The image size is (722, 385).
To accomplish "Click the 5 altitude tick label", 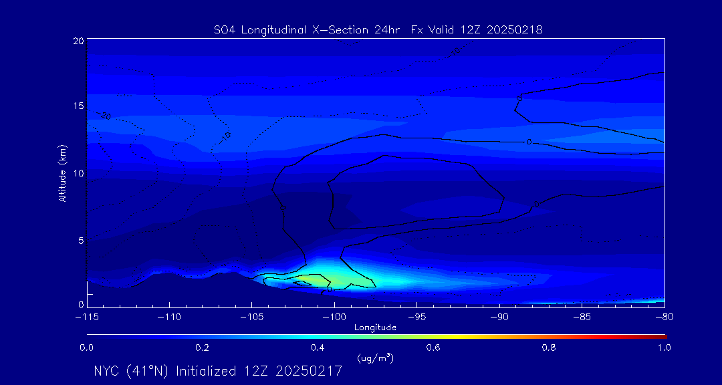I will pos(81,240).
